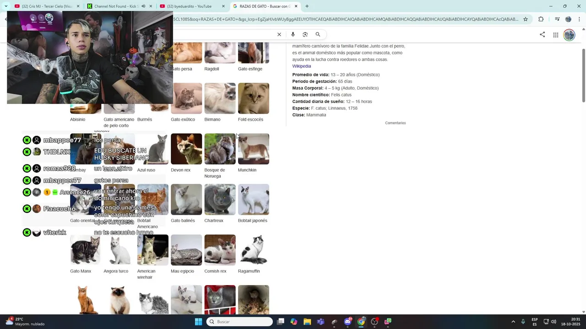The width and height of the screenshot is (586, 329).
Task: Clear the Google search box text
Action: 279,34
